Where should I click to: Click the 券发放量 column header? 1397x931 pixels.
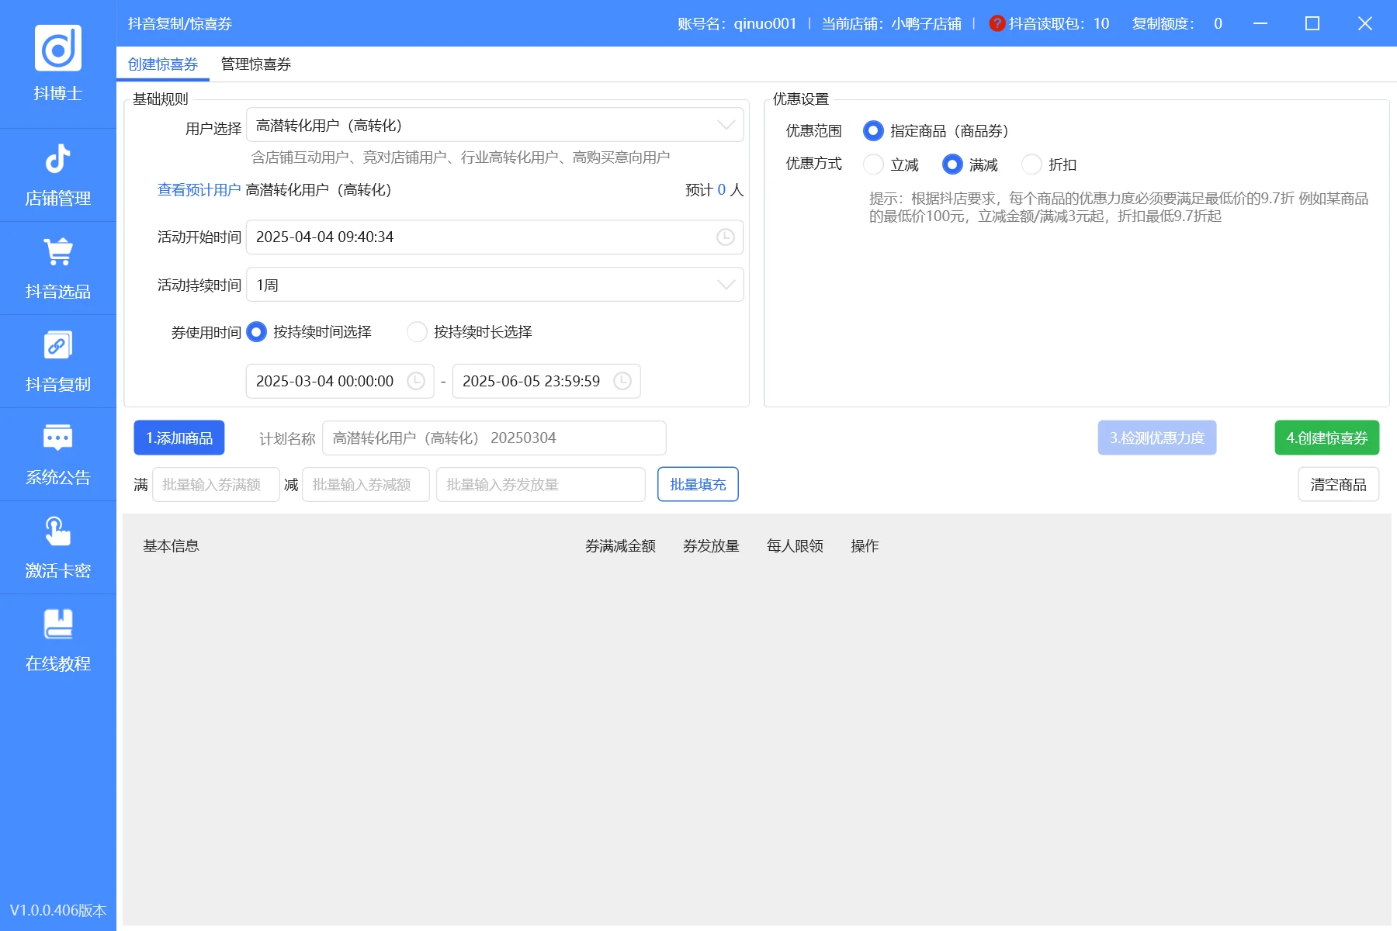pos(711,546)
